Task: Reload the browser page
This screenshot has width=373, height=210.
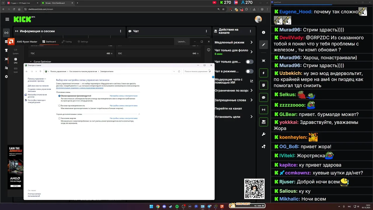Action: tap(15, 9)
